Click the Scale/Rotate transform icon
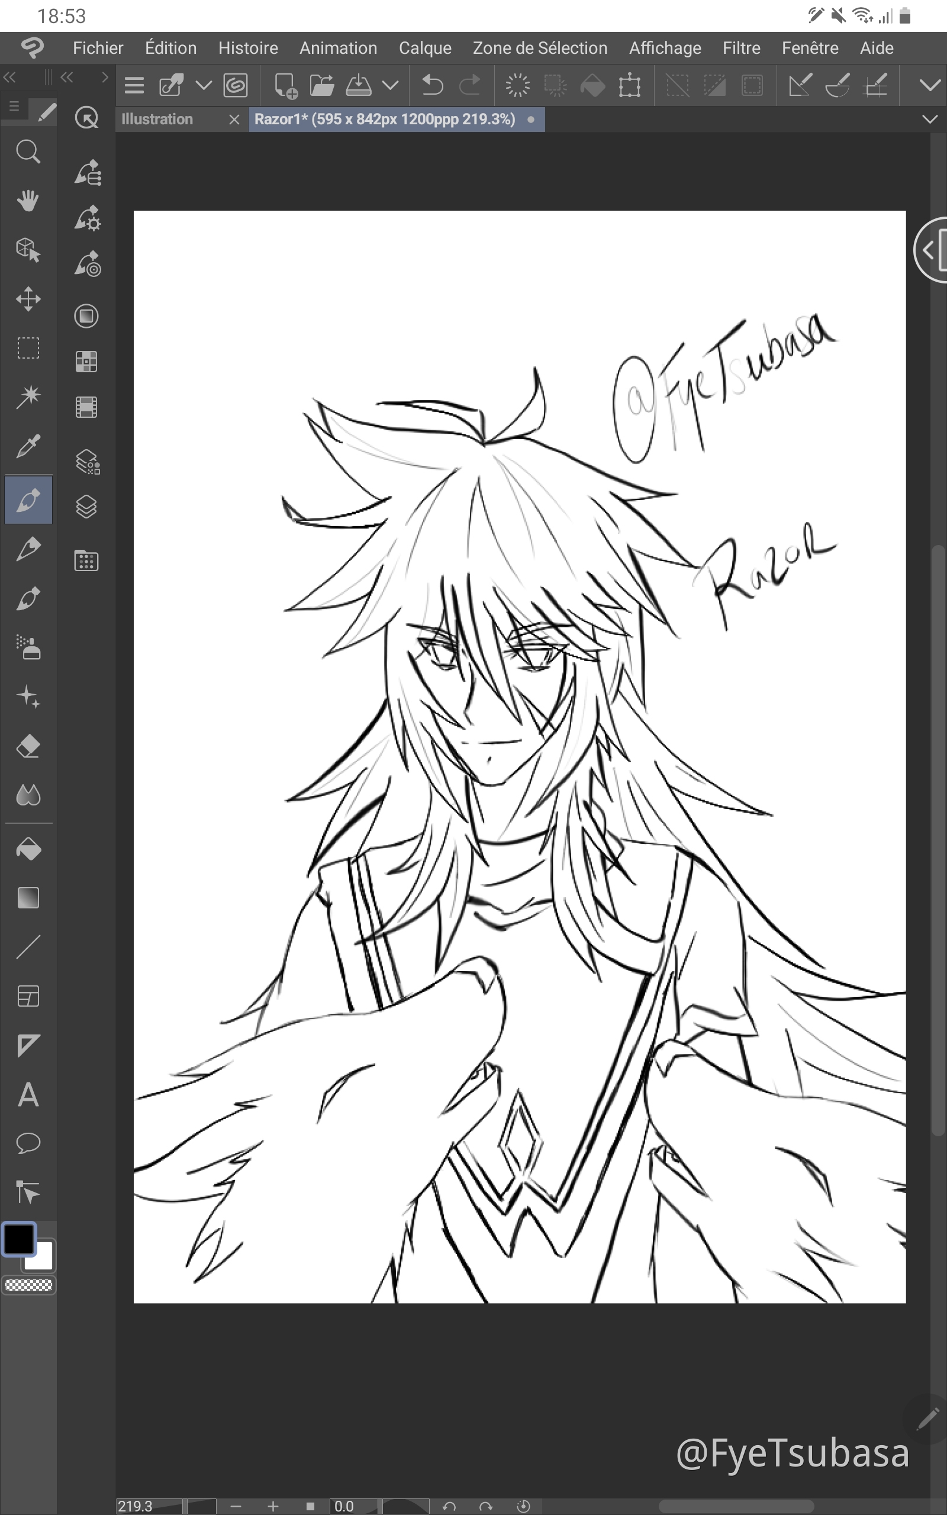 629,85
